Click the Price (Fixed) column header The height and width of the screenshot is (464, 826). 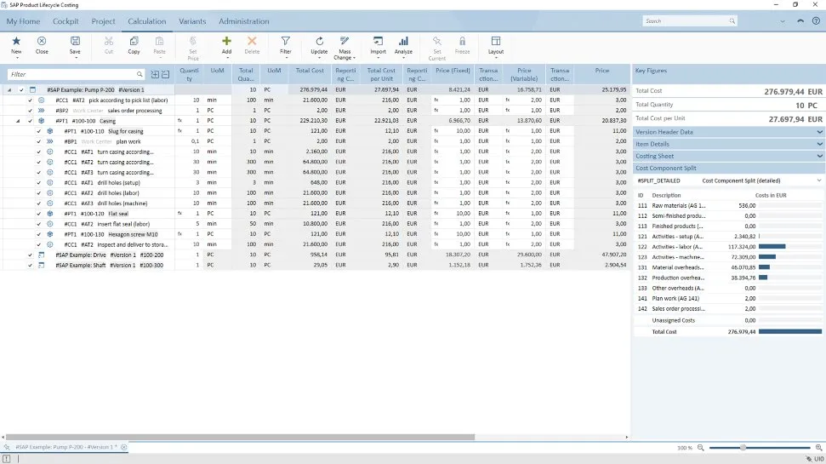tap(453, 74)
